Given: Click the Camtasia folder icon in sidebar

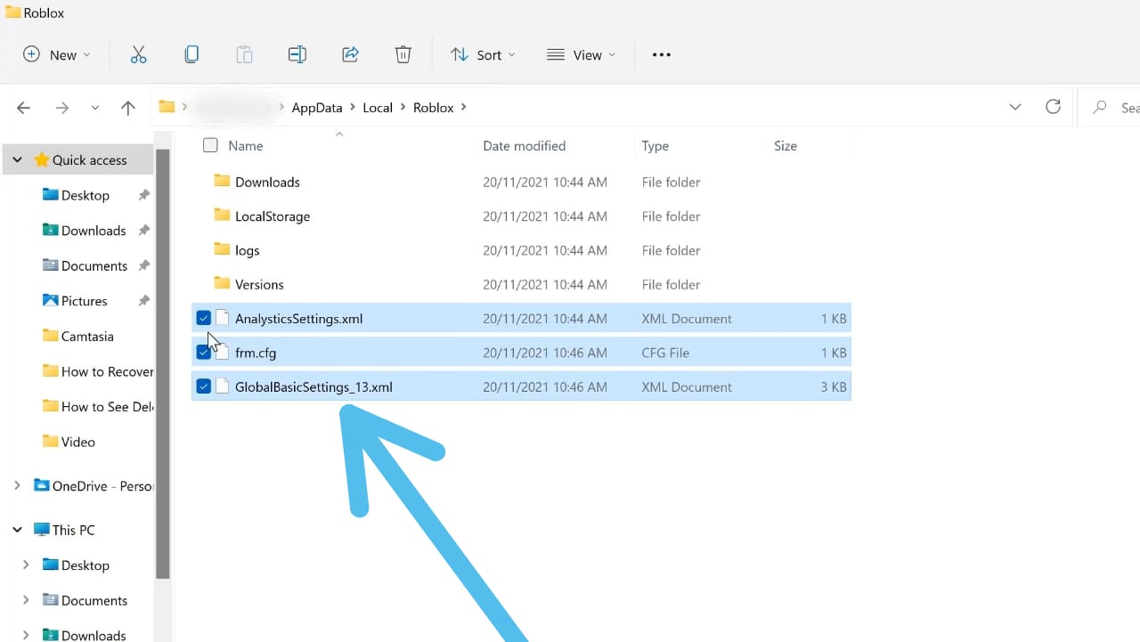Looking at the screenshot, I should [x=51, y=336].
